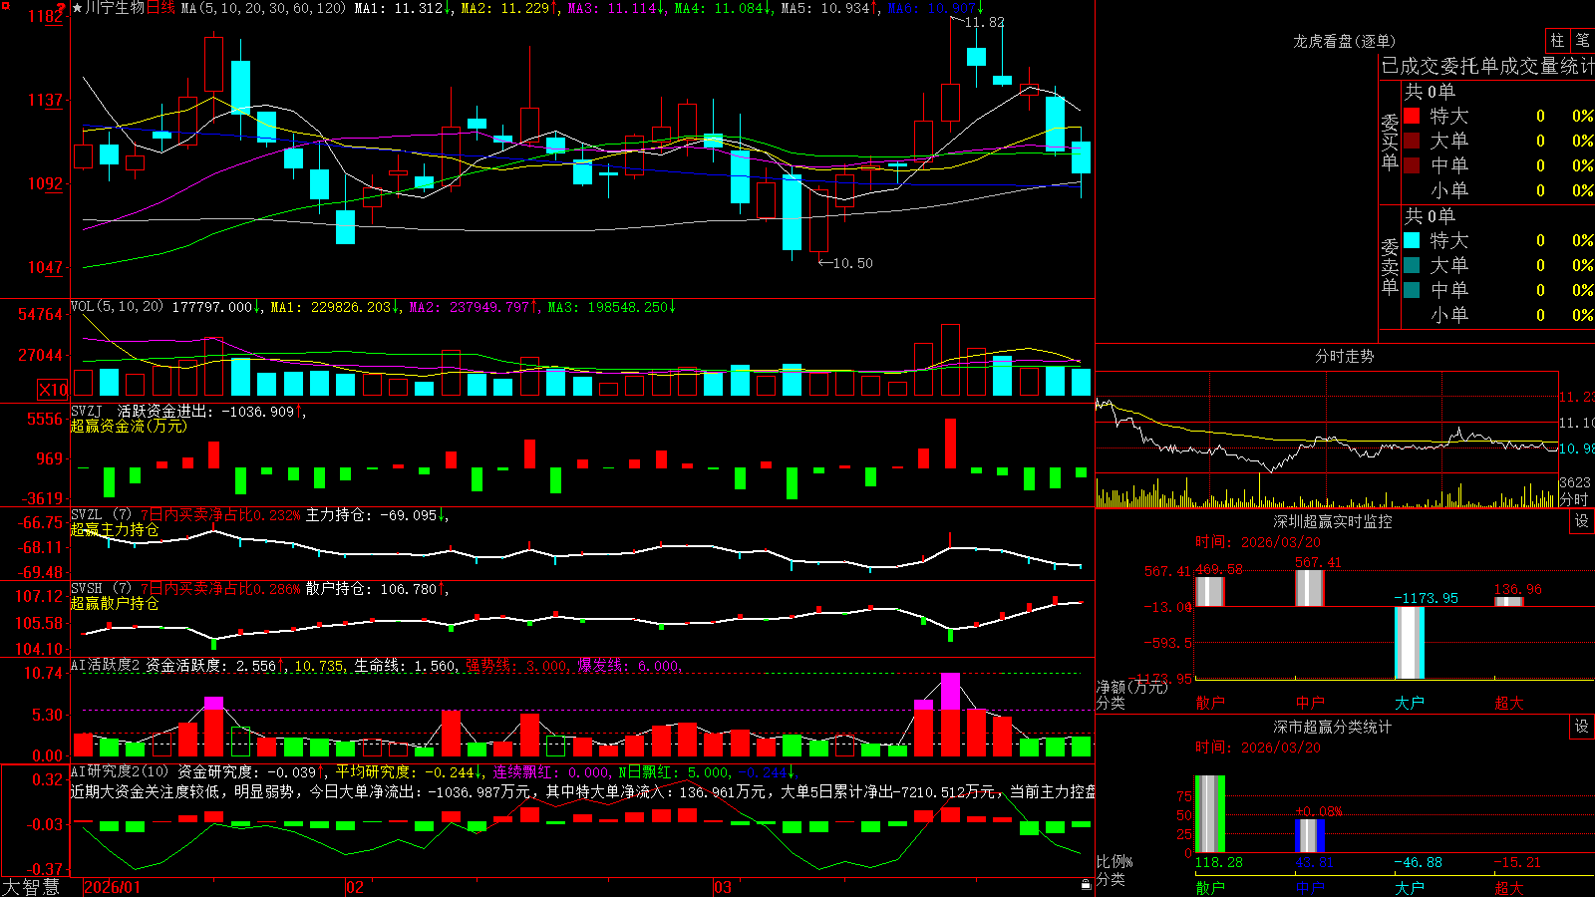Select 超大 category in 深市超赢分类统计
The height and width of the screenshot is (897, 1595).
point(1509,888)
